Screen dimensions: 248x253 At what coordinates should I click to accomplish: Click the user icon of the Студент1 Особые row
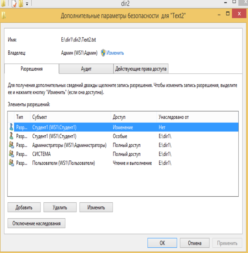pyautogui.click(x=11, y=136)
